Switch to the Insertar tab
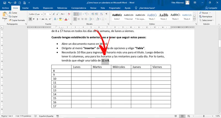The height and width of the screenshot is (118, 221). point(25,8)
